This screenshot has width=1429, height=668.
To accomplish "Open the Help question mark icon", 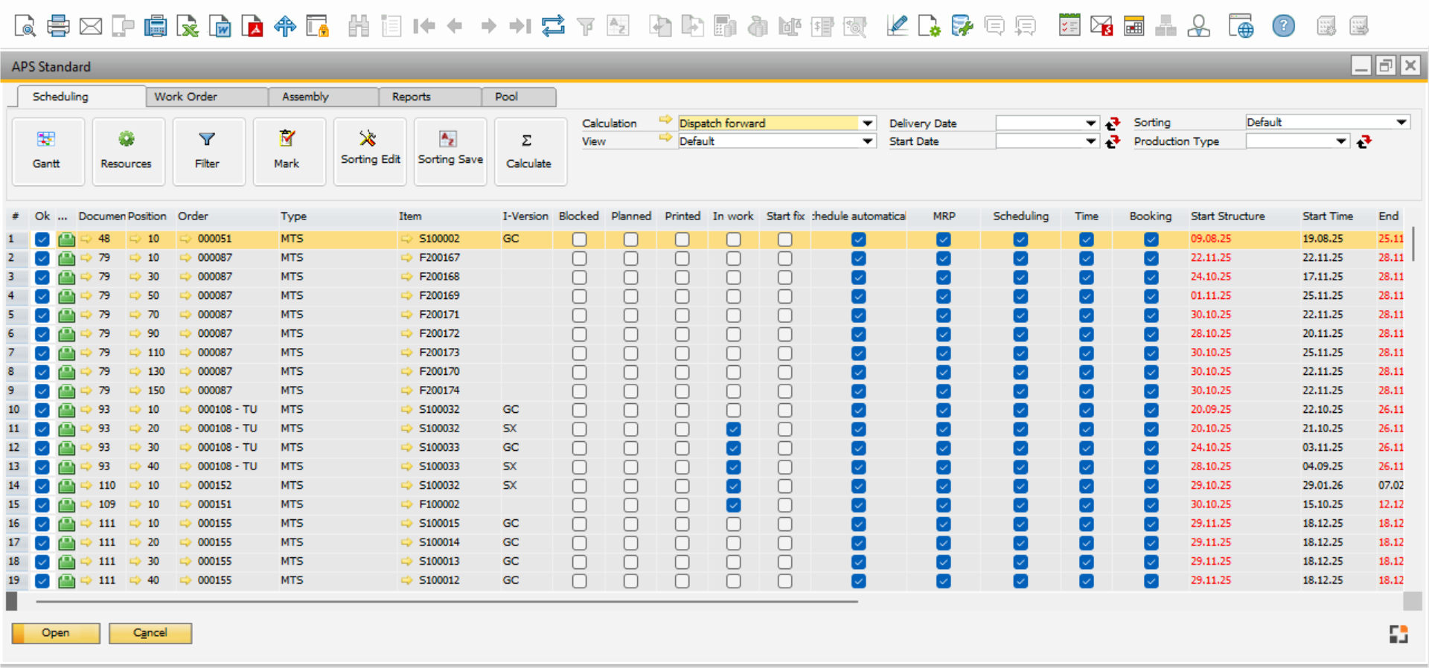I will click(1283, 27).
